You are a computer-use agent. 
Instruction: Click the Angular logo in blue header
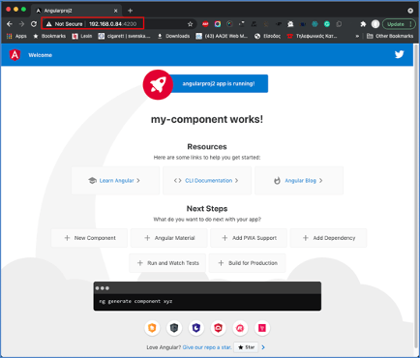(15, 55)
